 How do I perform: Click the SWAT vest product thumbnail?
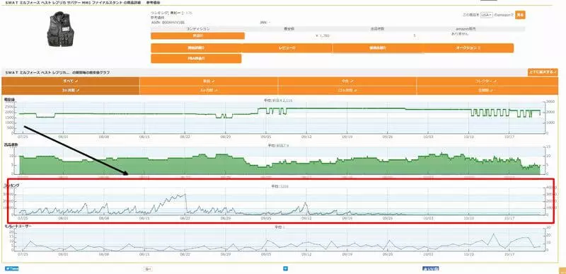[60, 29]
